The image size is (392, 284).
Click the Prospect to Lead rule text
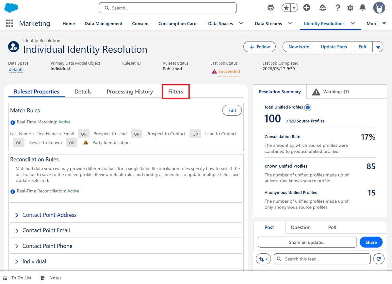pyautogui.click(x=110, y=134)
